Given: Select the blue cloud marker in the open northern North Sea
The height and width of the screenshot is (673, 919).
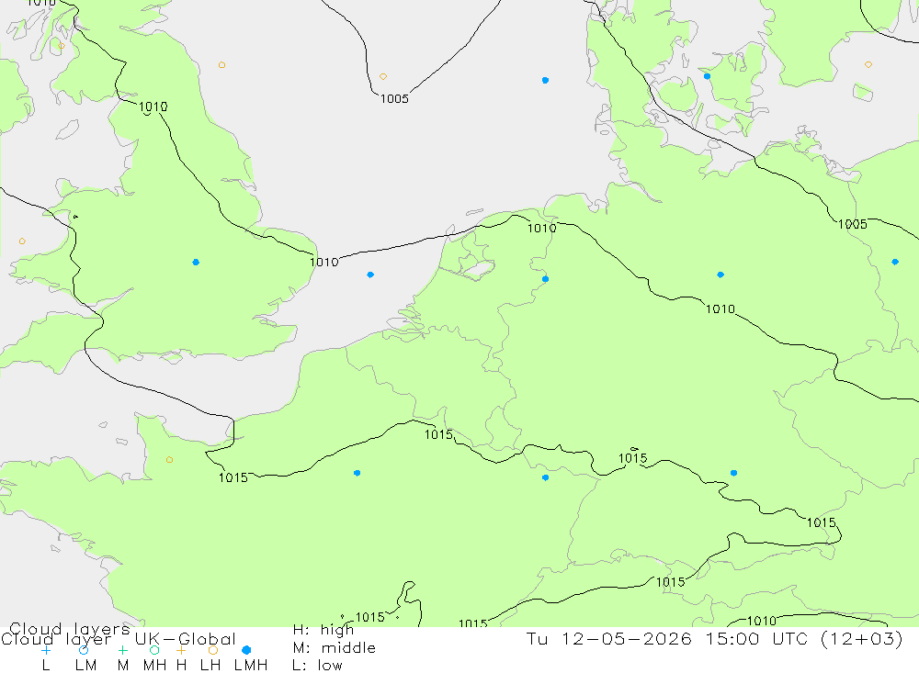Looking at the screenshot, I should pos(545,80).
